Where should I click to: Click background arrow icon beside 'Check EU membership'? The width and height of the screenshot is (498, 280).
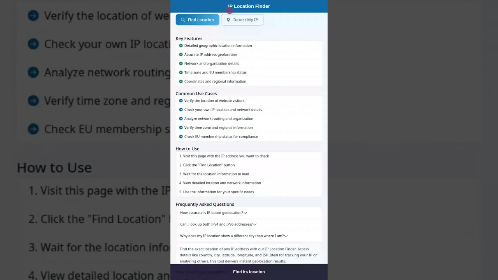33,129
